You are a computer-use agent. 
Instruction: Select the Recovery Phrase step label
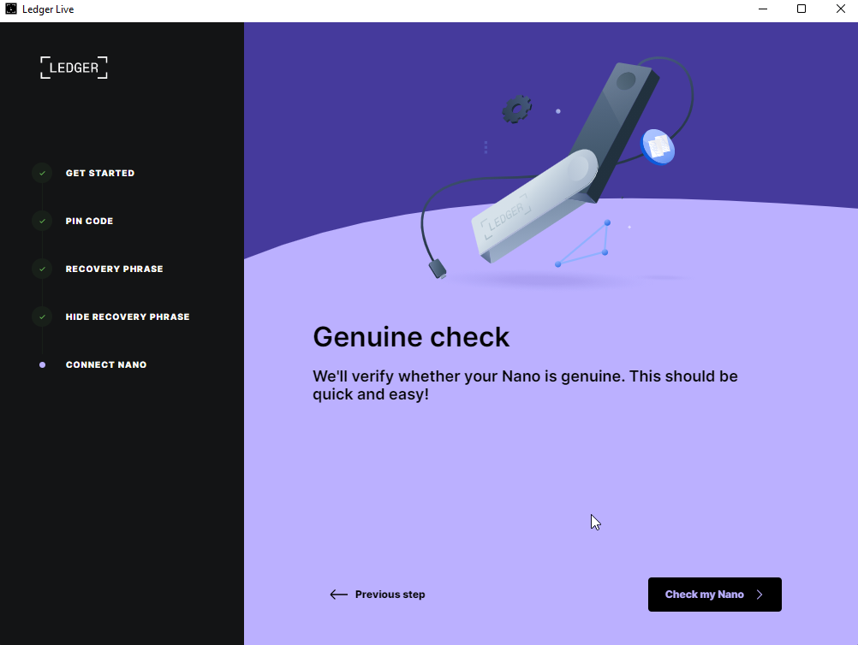(x=114, y=269)
